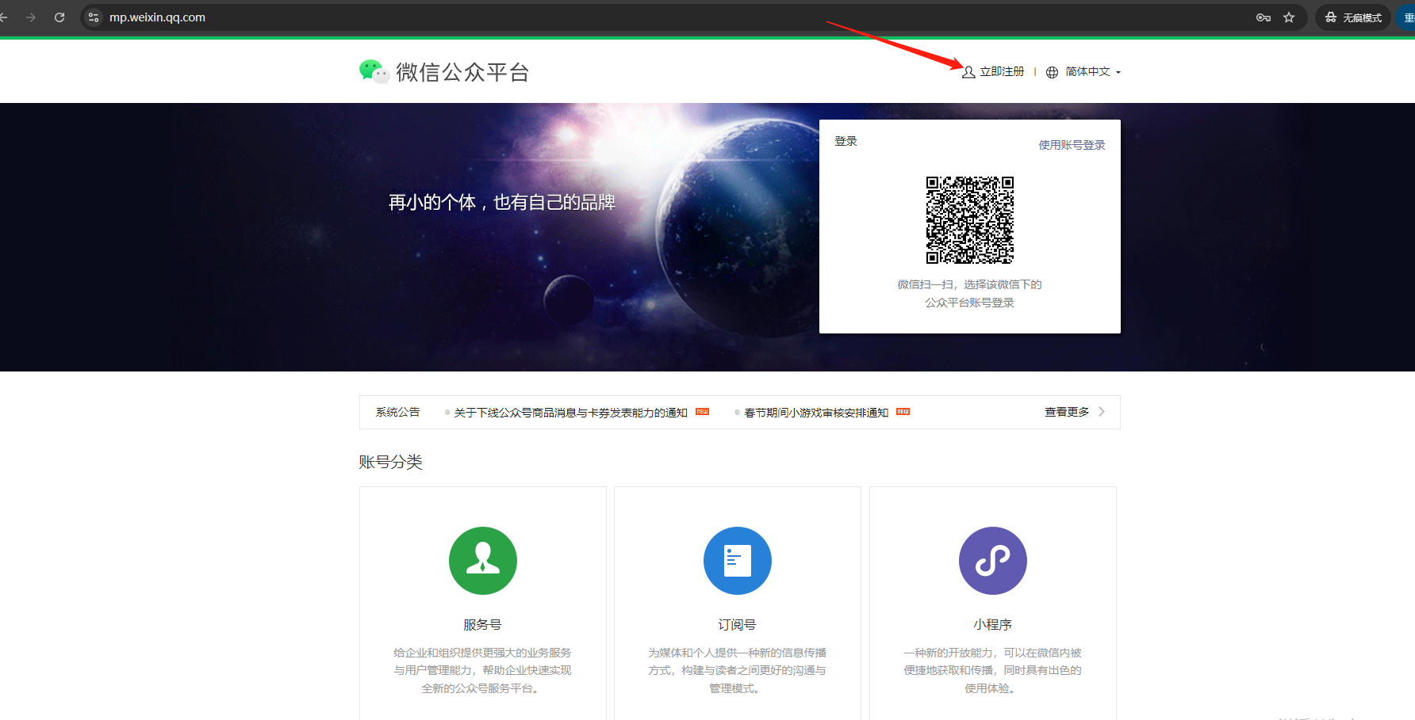Screen dimensions: 1415x720
Task: Switch to 使用账号登录 login mode
Action: point(1072,145)
